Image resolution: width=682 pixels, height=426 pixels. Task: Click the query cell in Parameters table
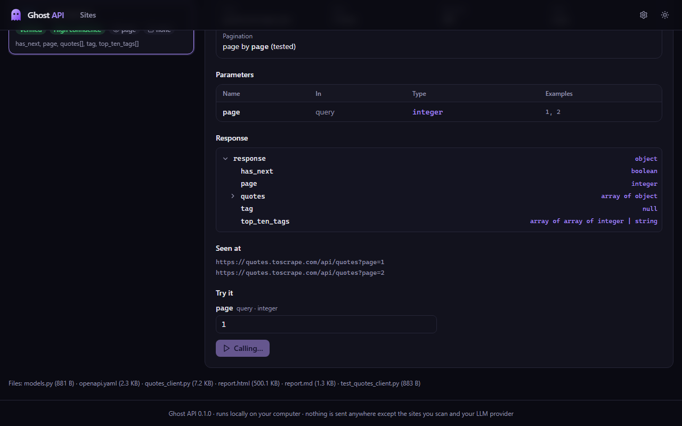[x=325, y=112]
